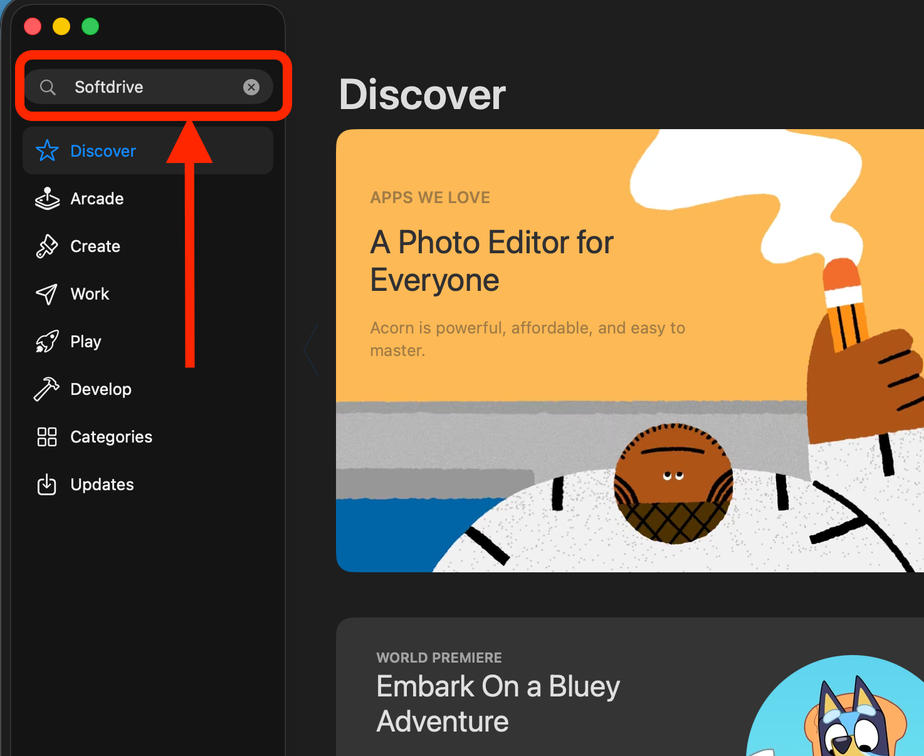Open the Work sidebar section
Viewport: 924px width, 756px height.
(x=148, y=293)
